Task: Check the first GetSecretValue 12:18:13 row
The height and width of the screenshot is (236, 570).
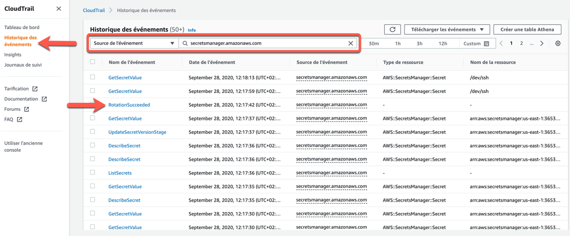Action: [92, 77]
